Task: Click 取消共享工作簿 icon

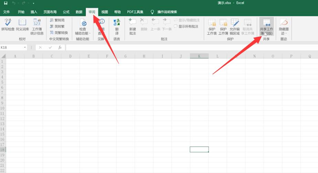Action: pyautogui.click(x=248, y=22)
